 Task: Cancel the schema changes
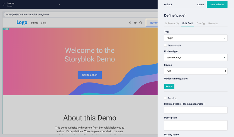pos(201,4)
